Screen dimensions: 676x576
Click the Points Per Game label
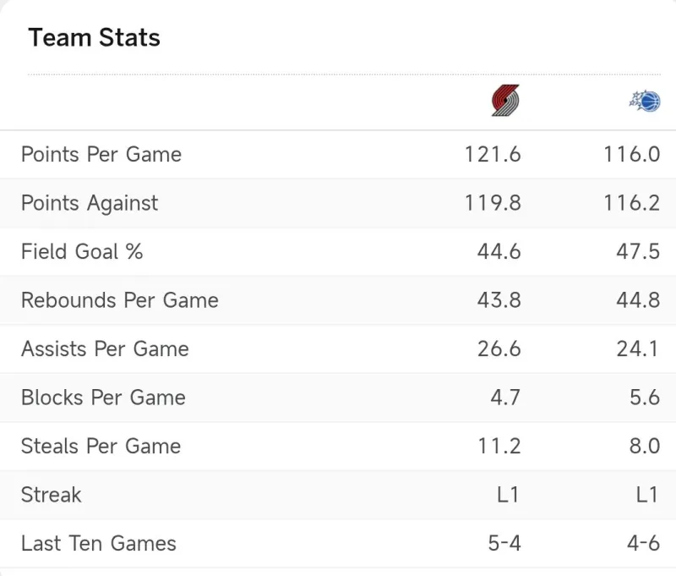tap(101, 155)
